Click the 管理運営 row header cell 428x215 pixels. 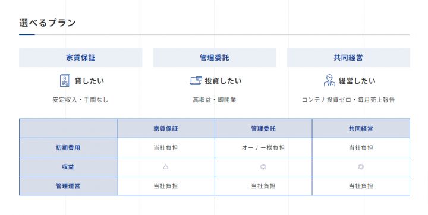[x=68, y=186]
